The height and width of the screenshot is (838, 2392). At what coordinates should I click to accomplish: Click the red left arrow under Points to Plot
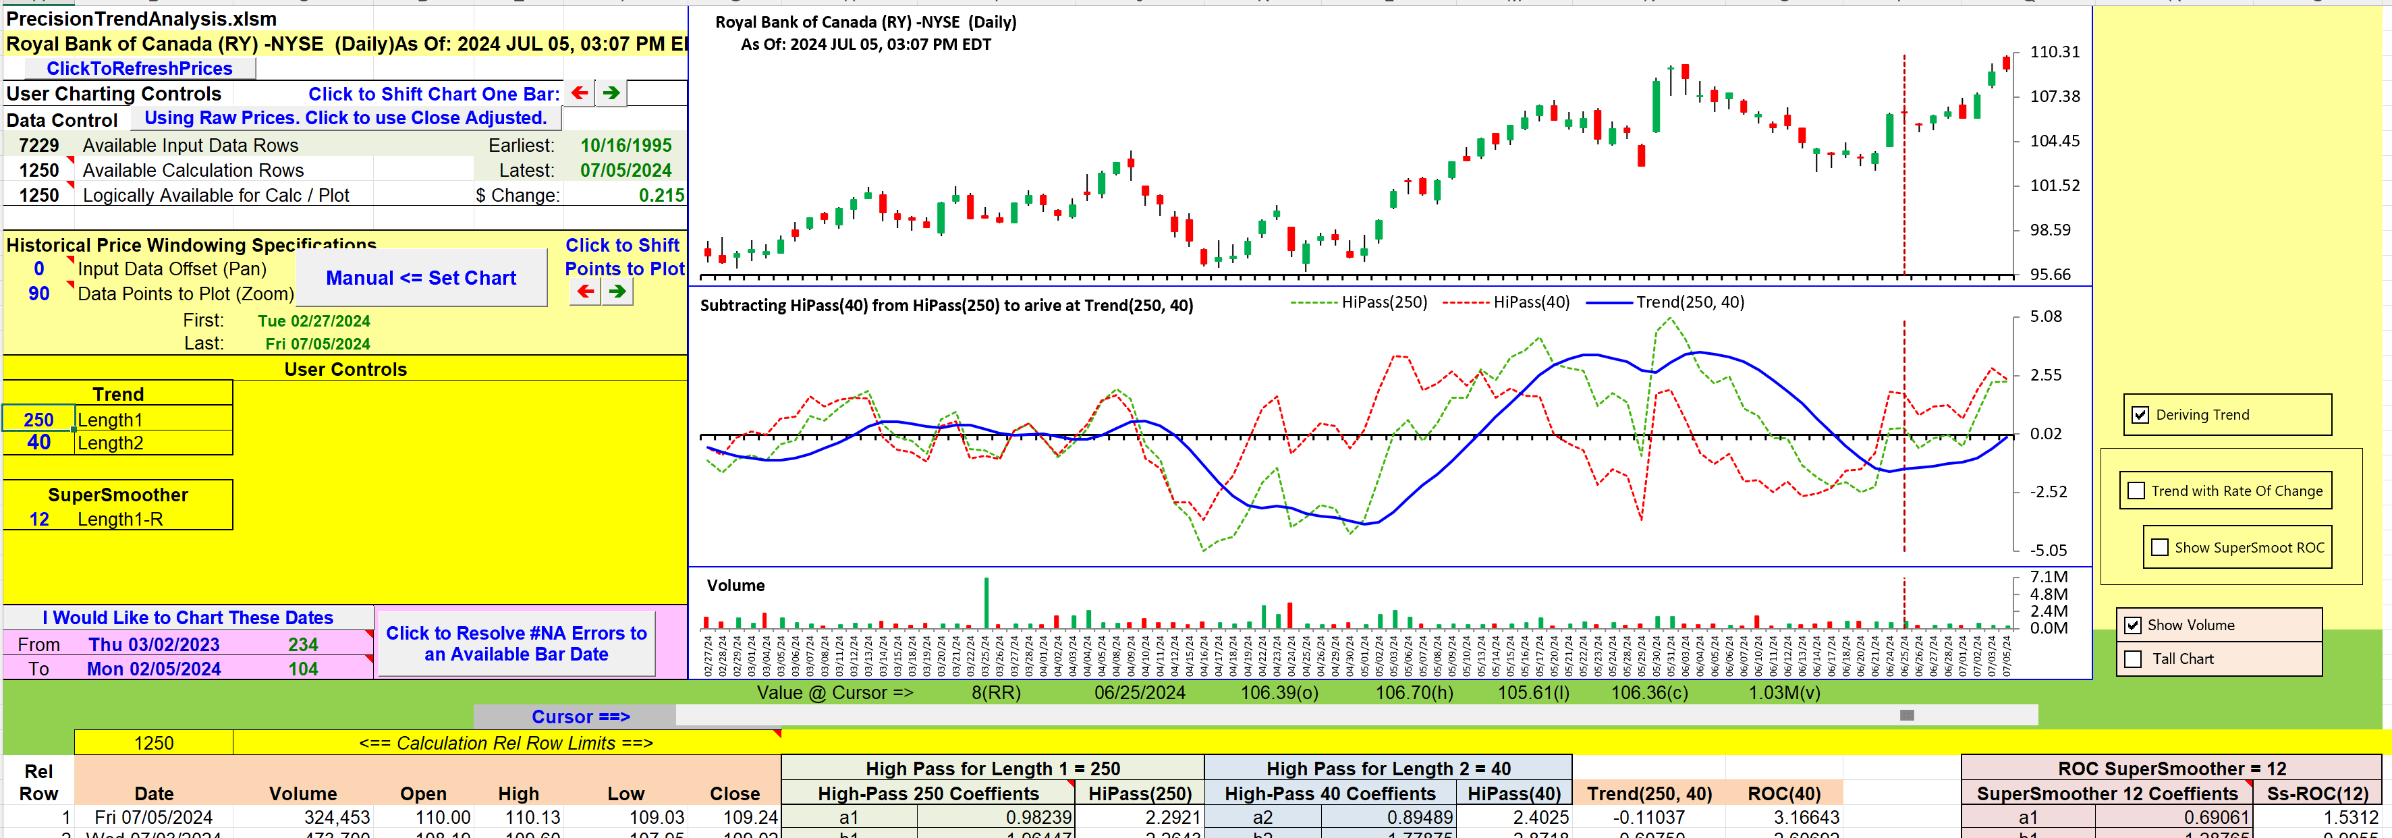point(586,291)
